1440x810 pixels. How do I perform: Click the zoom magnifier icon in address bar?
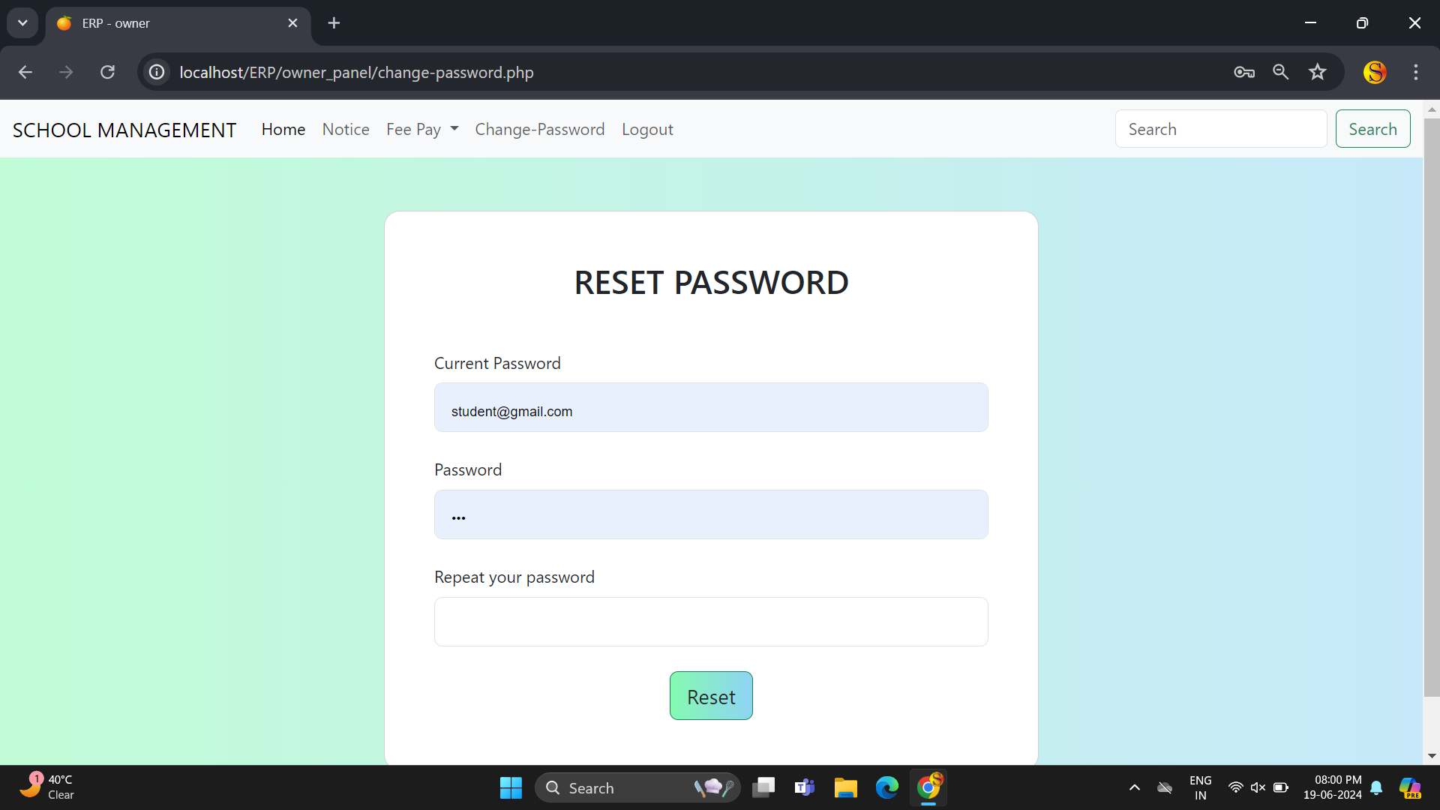pyautogui.click(x=1281, y=72)
